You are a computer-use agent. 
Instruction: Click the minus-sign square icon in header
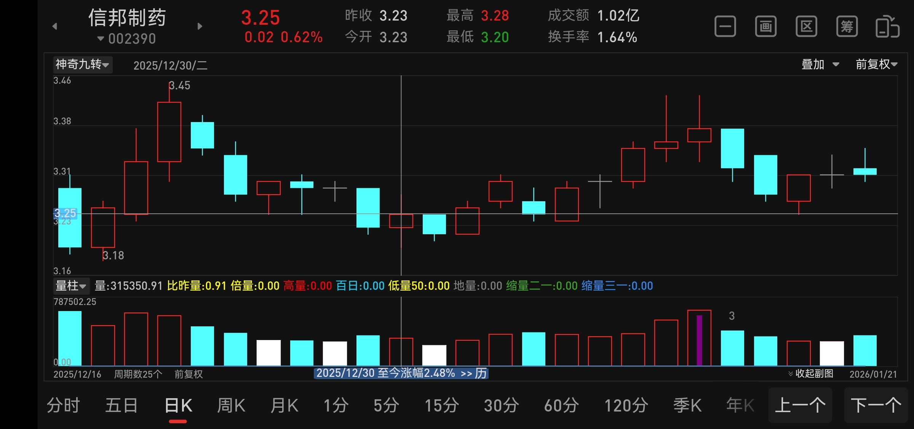(x=725, y=27)
